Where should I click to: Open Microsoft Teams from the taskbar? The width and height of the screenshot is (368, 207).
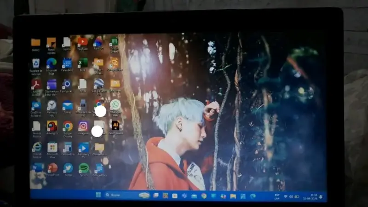point(184,195)
